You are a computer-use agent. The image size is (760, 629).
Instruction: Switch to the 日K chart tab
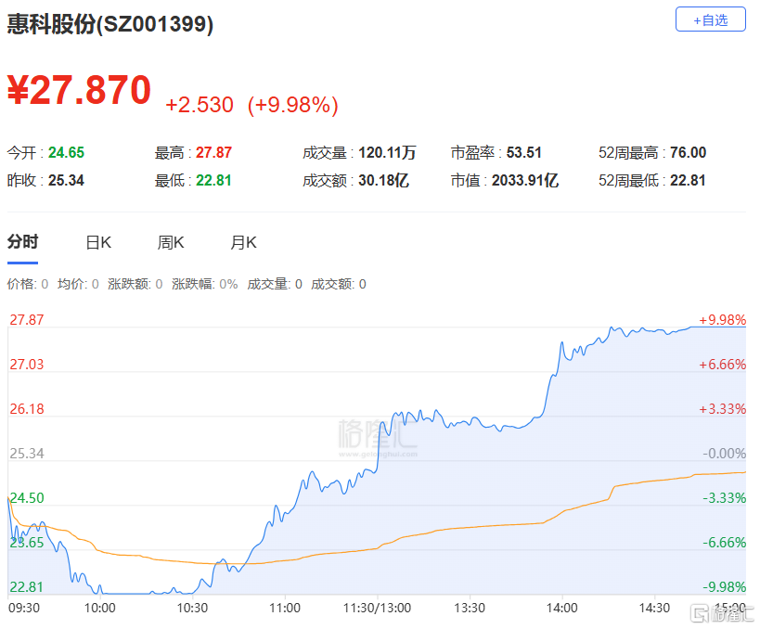tap(98, 242)
